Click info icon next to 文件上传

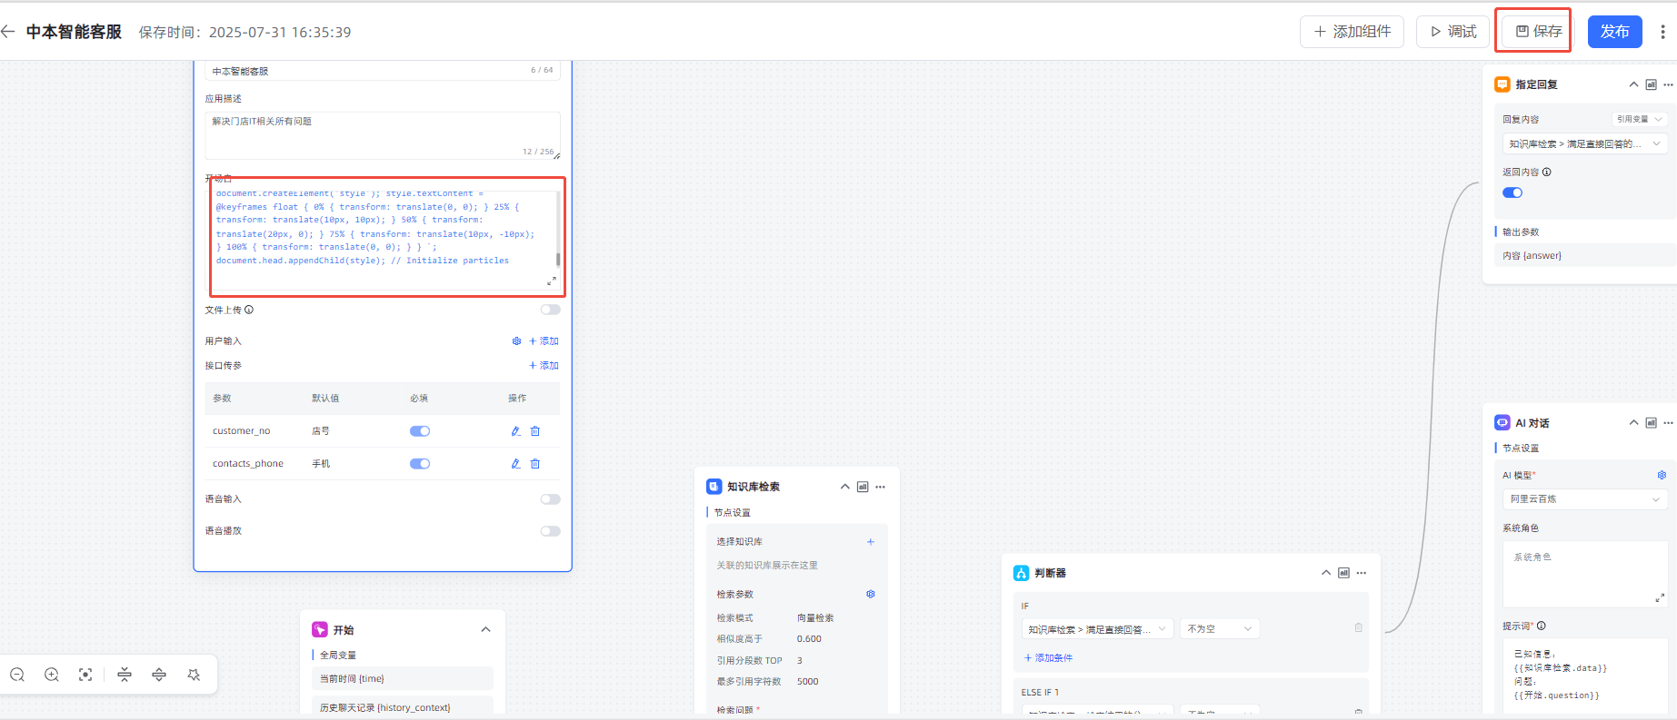click(249, 310)
